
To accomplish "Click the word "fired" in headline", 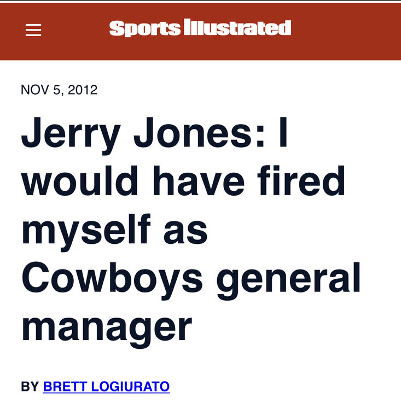I will click(x=305, y=183).
